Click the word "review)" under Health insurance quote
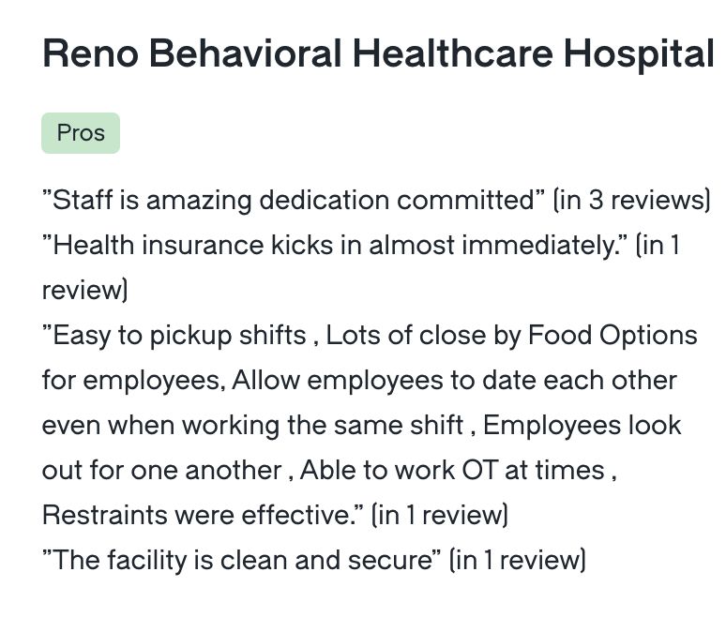The image size is (726, 632). pos(84,291)
